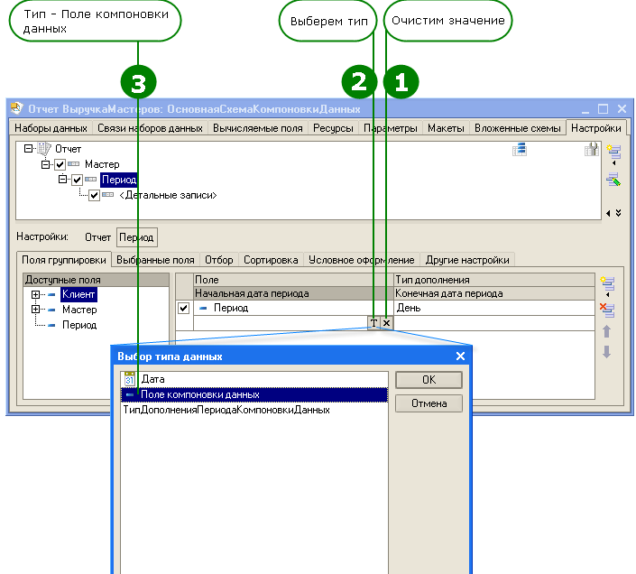This screenshot has height=574, width=636.
Task: Expand the Клиент available field
Action: pyautogui.click(x=35, y=294)
